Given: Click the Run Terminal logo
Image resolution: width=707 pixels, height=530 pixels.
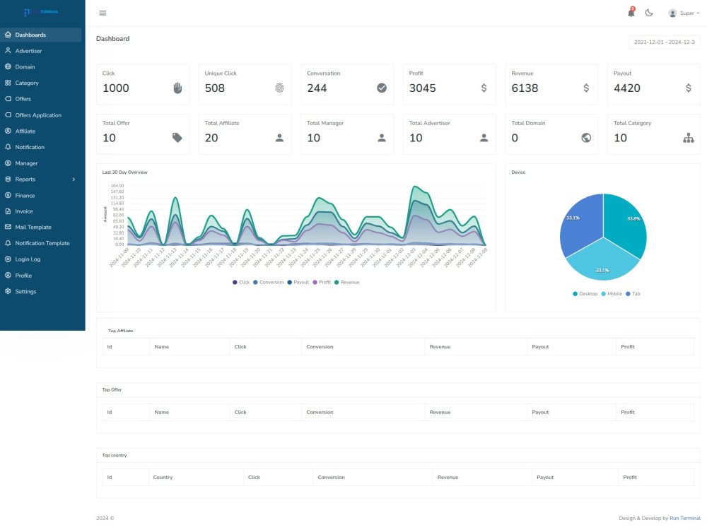Looking at the screenshot, I should point(41,12).
